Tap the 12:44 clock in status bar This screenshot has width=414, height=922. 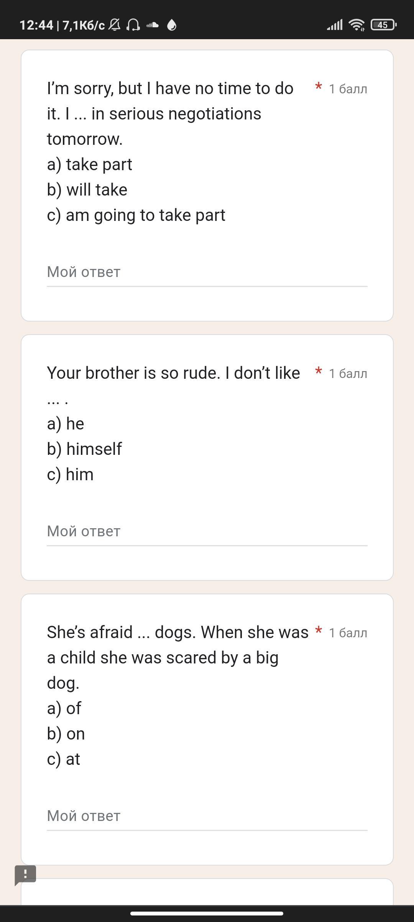(x=36, y=25)
